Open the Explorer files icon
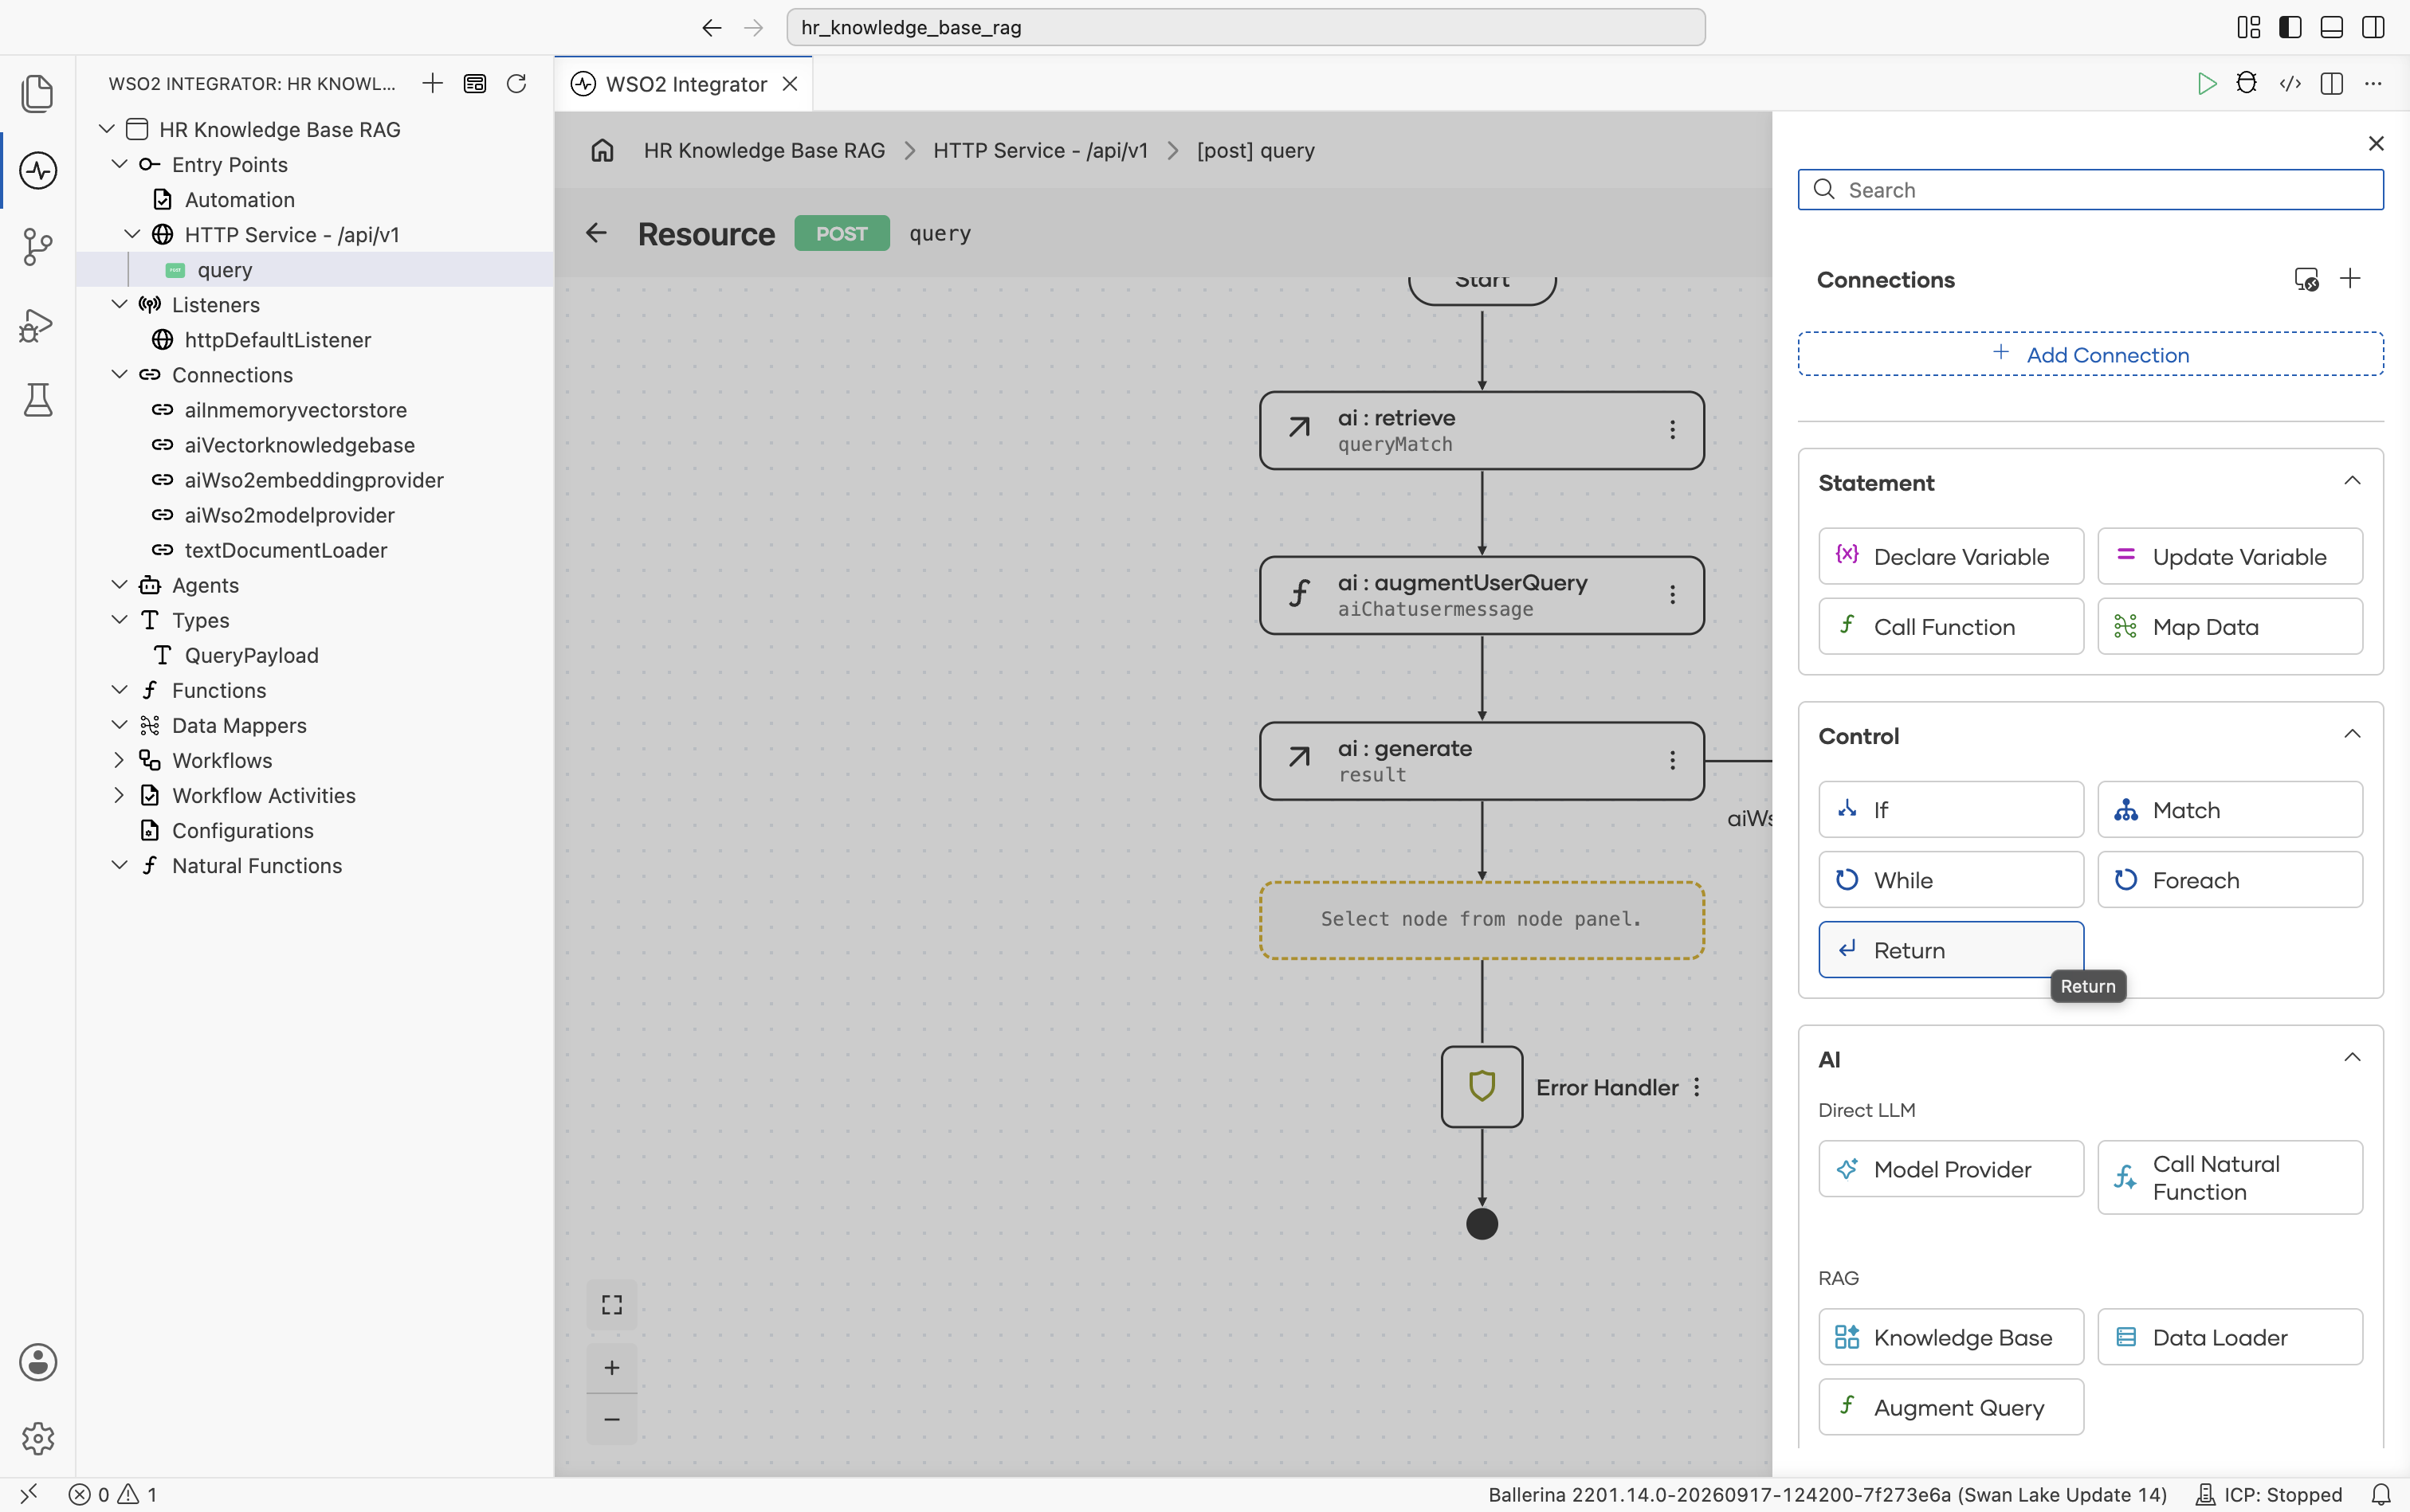The height and width of the screenshot is (1512, 2410). [38, 93]
